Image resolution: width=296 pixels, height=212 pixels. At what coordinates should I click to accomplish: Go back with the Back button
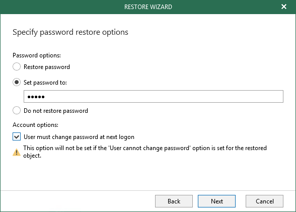(174, 201)
